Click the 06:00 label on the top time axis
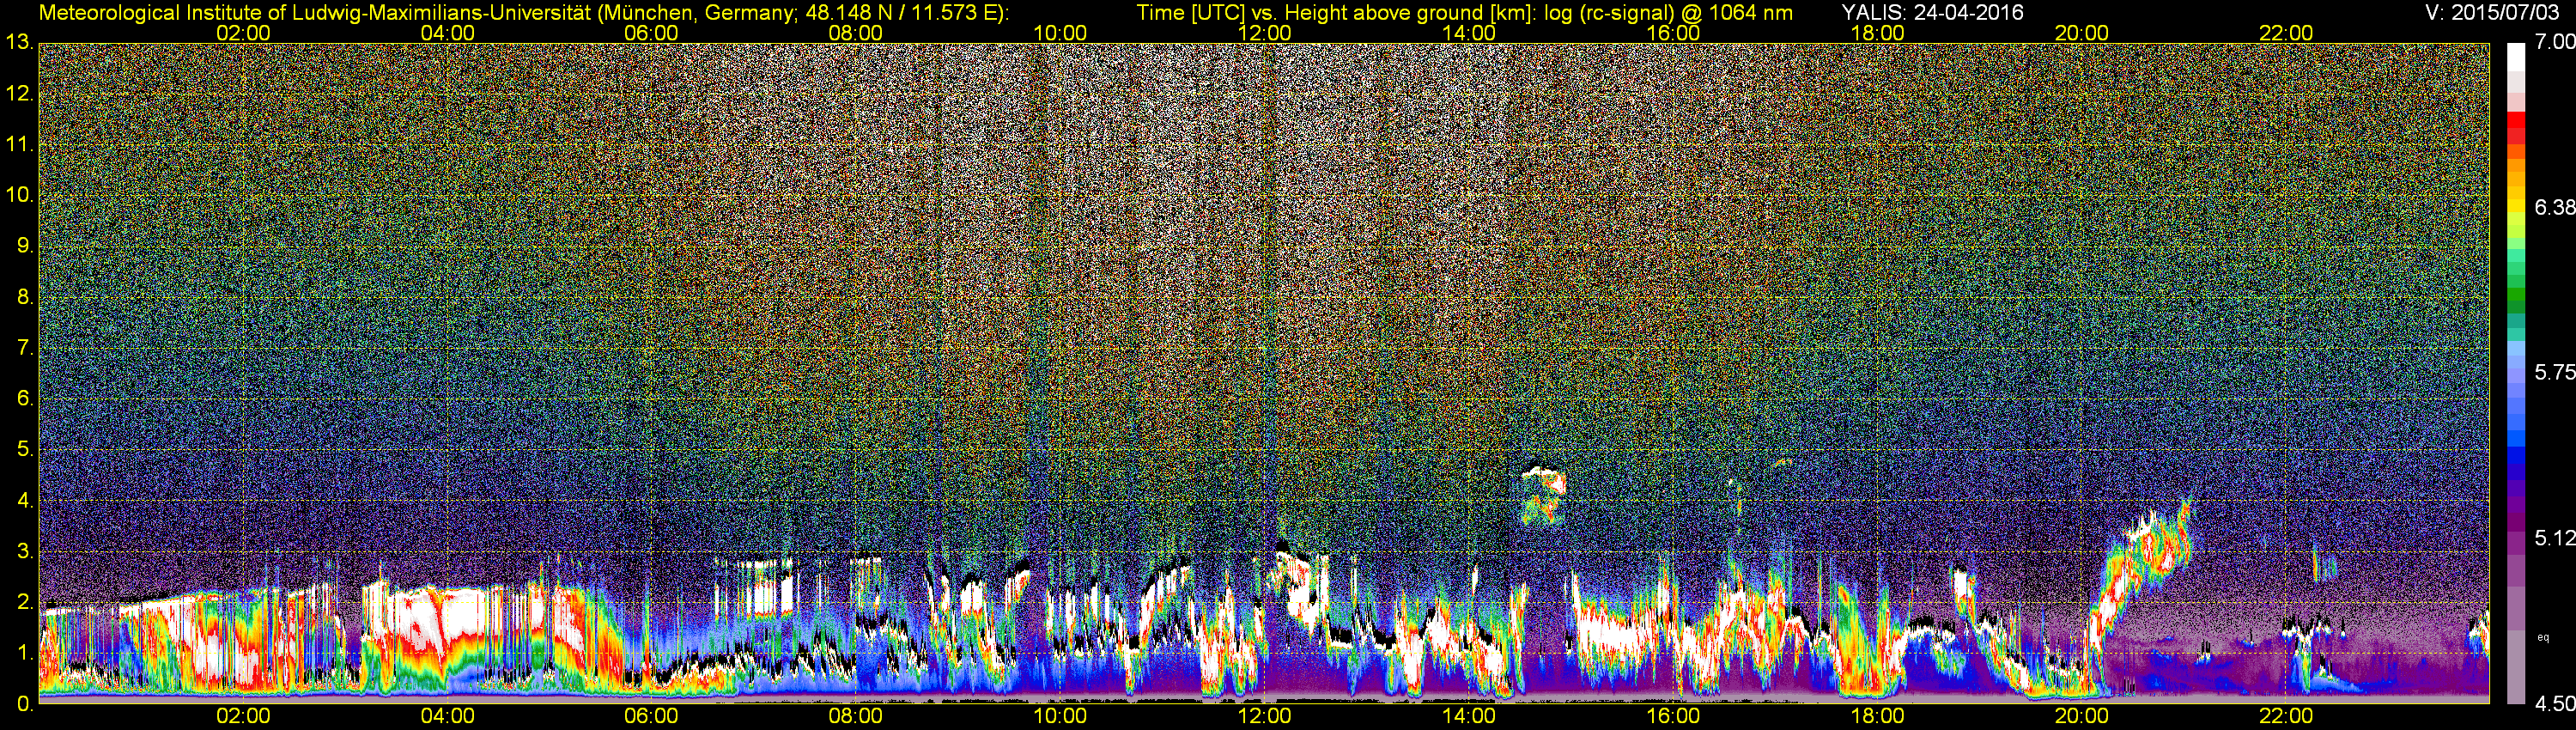The image size is (2576, 730). 651,33
